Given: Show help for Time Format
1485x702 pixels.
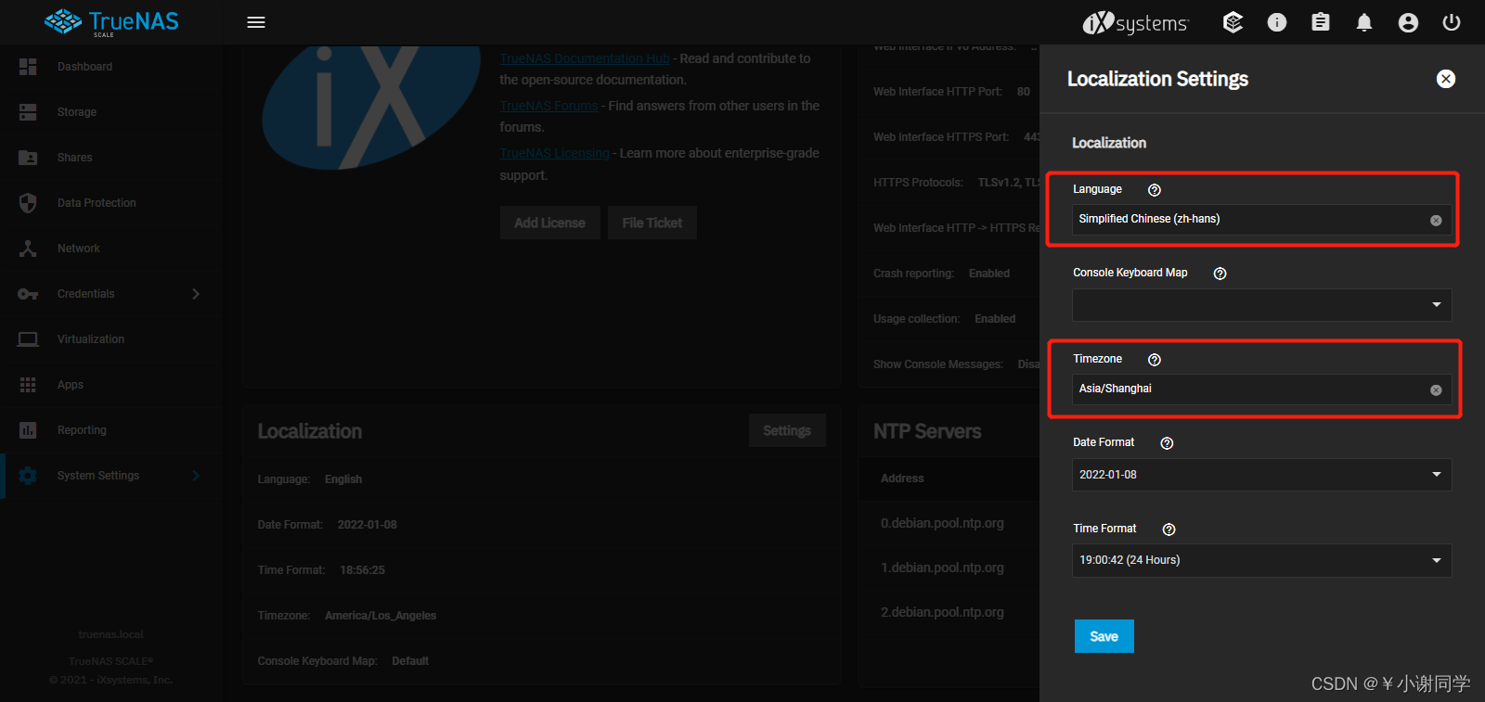Looking at the screenshot, I should point(1169,530).
